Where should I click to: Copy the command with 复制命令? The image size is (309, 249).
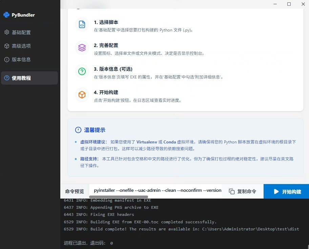tap(243, 191)
